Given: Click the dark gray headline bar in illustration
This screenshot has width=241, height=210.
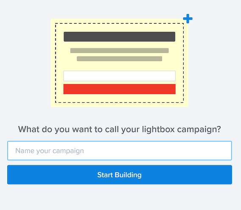Looking at the screenshot, I should (x=119, y=36).
